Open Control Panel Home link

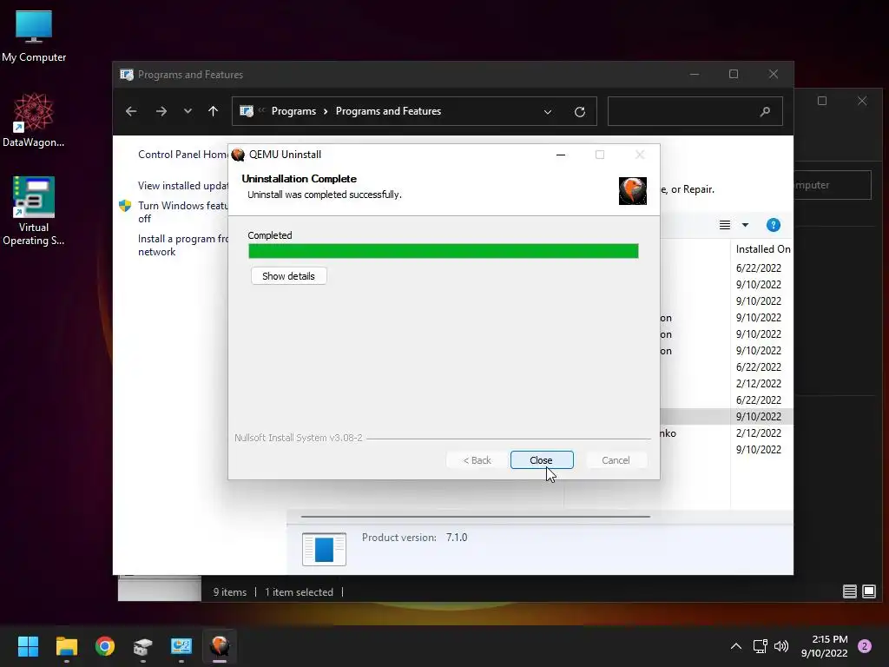pyautogui.click(x=182, y=155)
